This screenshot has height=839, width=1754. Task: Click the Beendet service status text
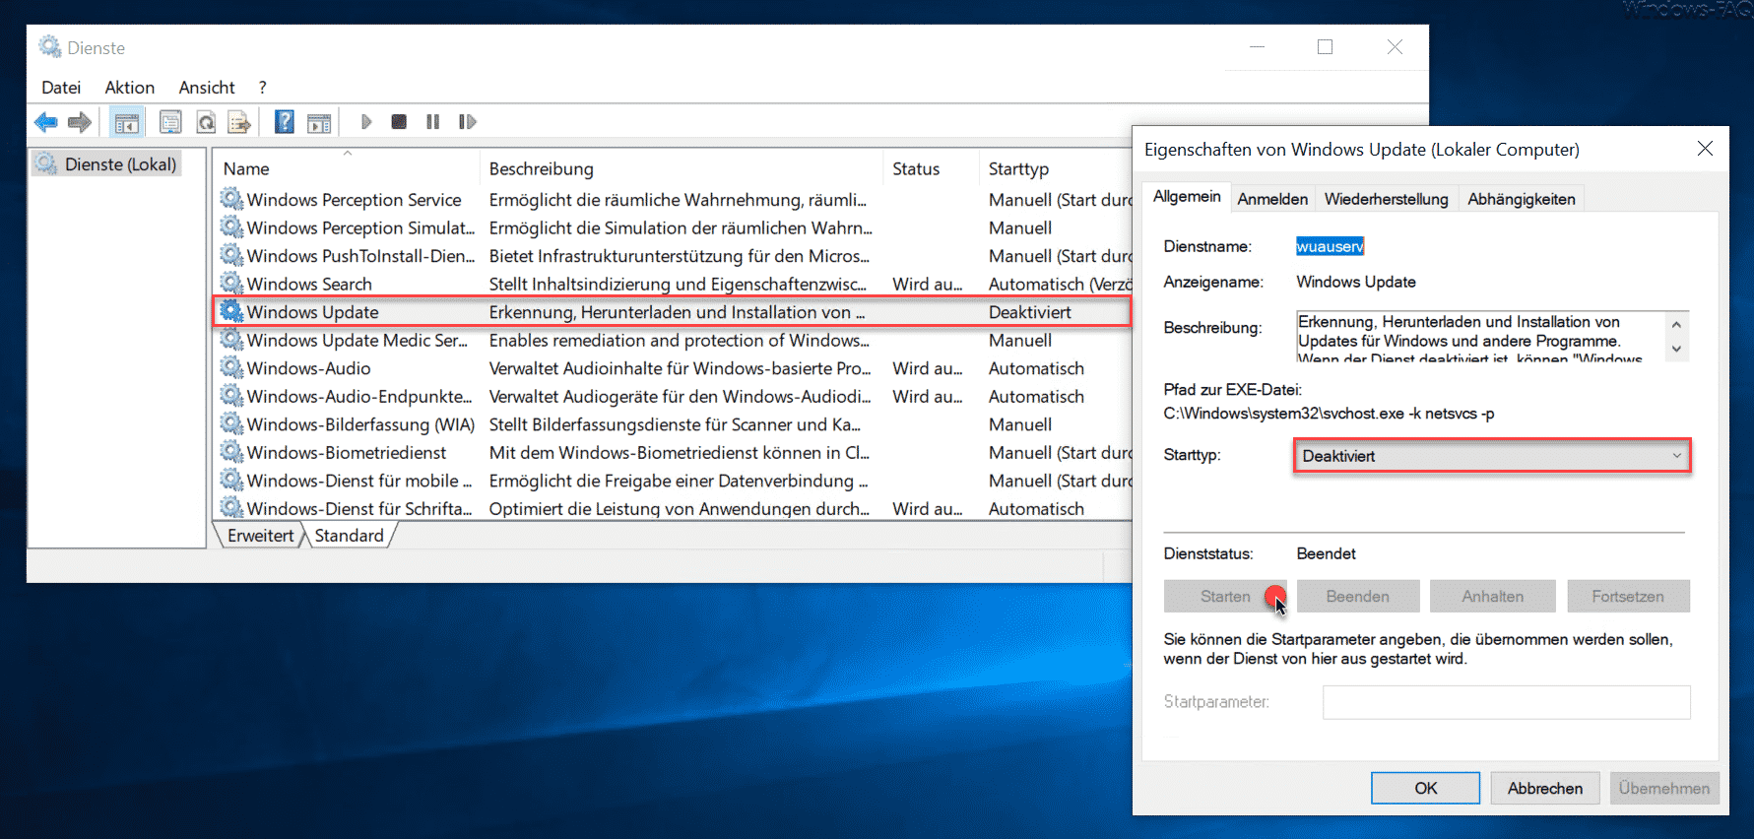point(1326,553)
